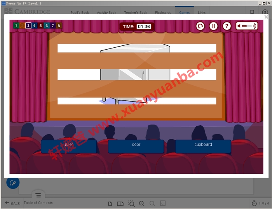Screen dimensions: 272x209
Task: Restart the game with the reload icon
Action: tap(200, 26)
